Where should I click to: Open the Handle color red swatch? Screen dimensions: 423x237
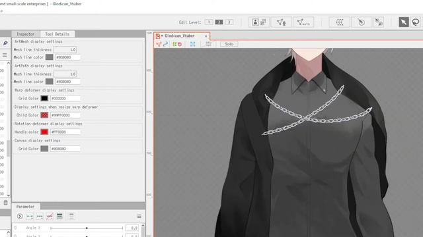44,132
